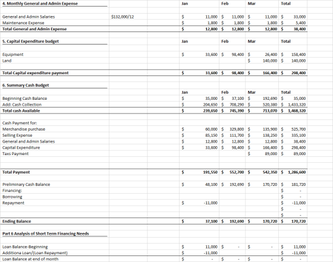
Task: Select 'Total cash Available' label
Action: click(x=21, y=111)
